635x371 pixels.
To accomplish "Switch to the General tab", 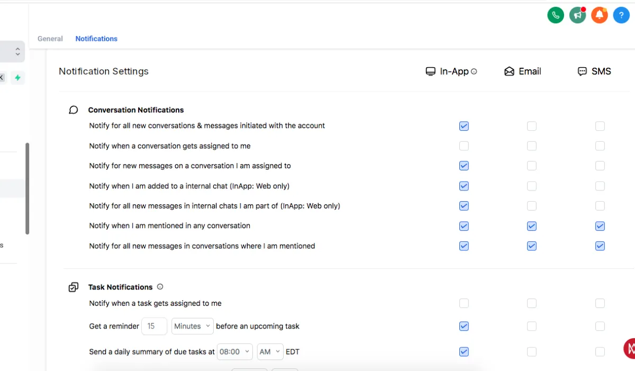I will tap(50, 39).
